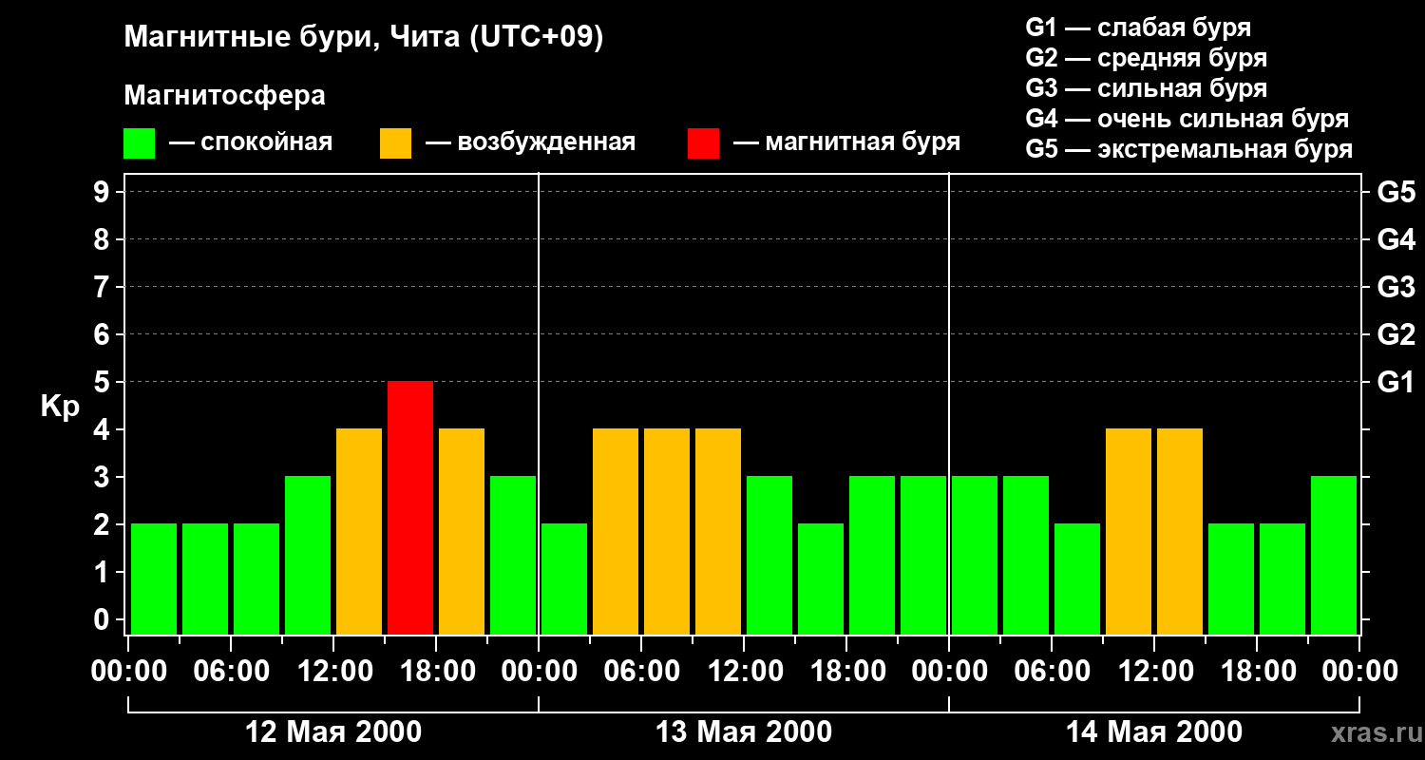1425x760 pixels.
Task: Select the line 'G4 — очень сильная буря'
Action: (x=1187, y=119)
